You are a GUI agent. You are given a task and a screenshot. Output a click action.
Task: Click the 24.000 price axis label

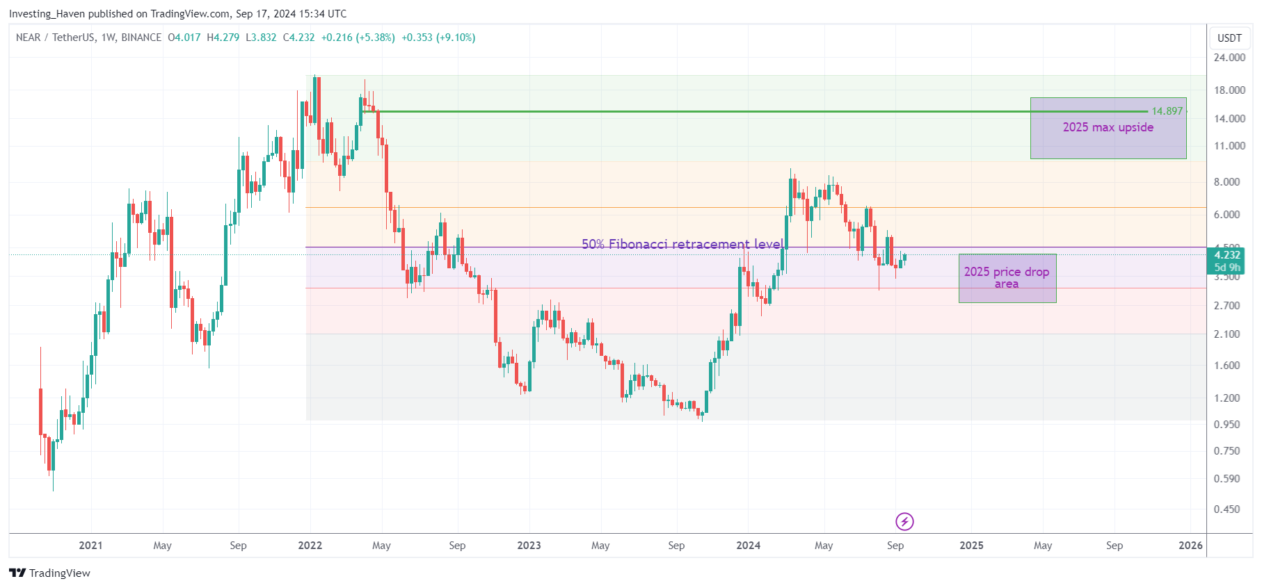click(x=1229, y=58)
